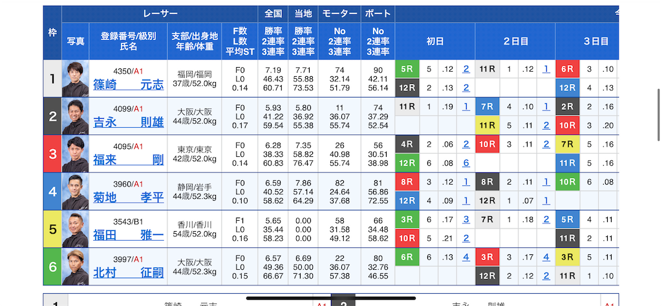Open racer 福来 剛 profile link
662x306 pixels.
coord(129,159)
